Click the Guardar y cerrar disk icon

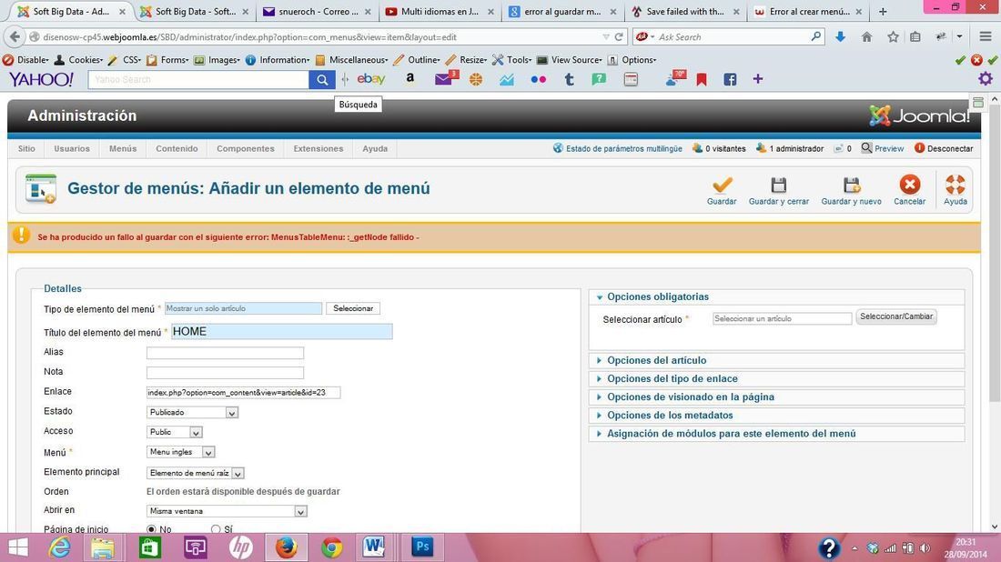pyautogui.click(x=778, y=185)
